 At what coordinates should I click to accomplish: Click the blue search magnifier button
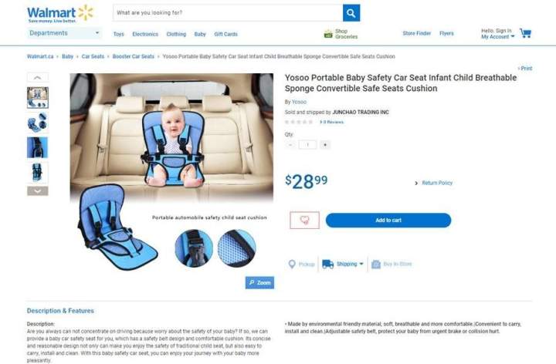pyautogui.click(x=351, y=13)
